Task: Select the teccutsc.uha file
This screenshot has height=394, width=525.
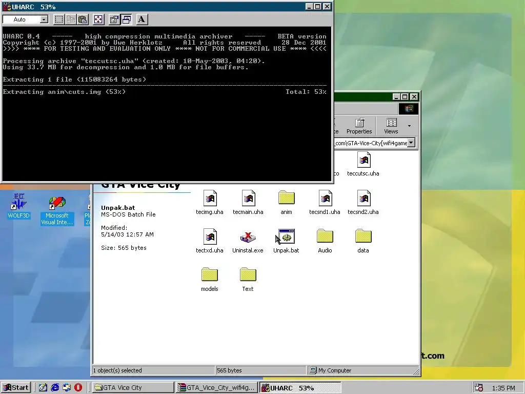Action: point(364,164)
